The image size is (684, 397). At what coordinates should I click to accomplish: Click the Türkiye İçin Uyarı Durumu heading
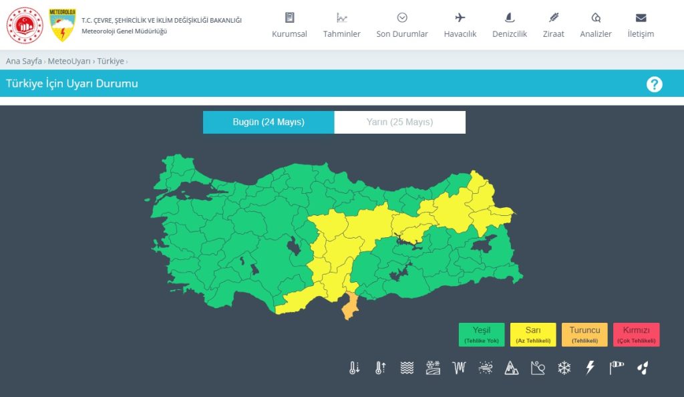tap(72, 84)
